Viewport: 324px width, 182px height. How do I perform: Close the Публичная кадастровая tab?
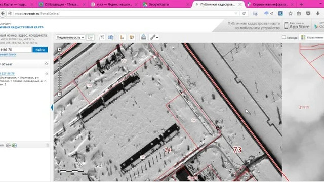[240, 4]
